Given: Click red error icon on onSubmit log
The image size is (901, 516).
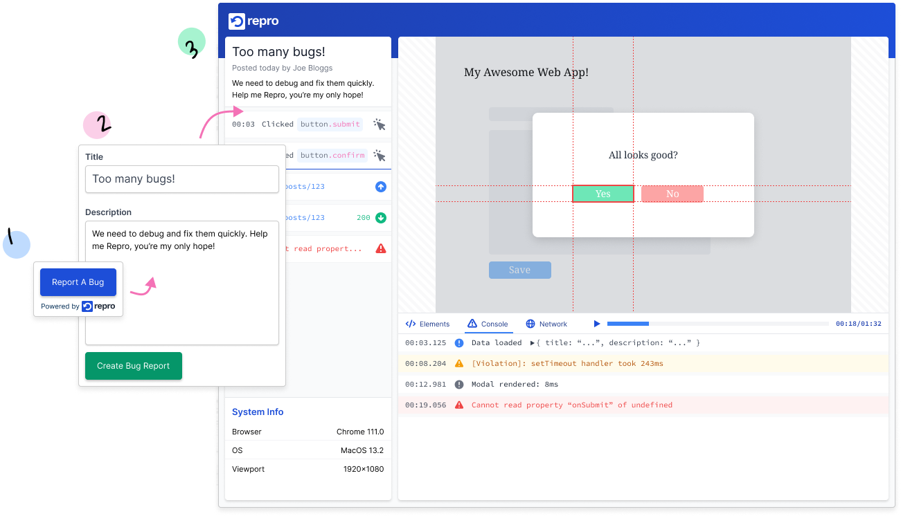Looking at the screenshot, I should tap(459, 405).
